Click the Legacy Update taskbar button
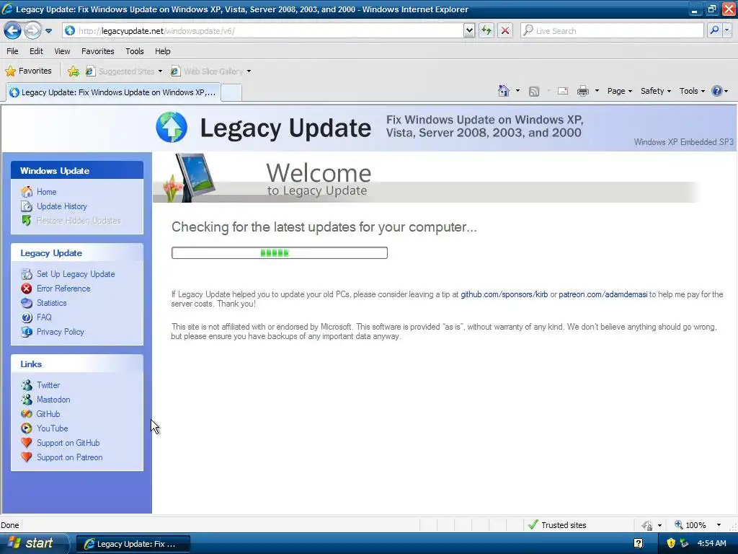The height and width of the screenshot is (554, 738). pos(133,544)
